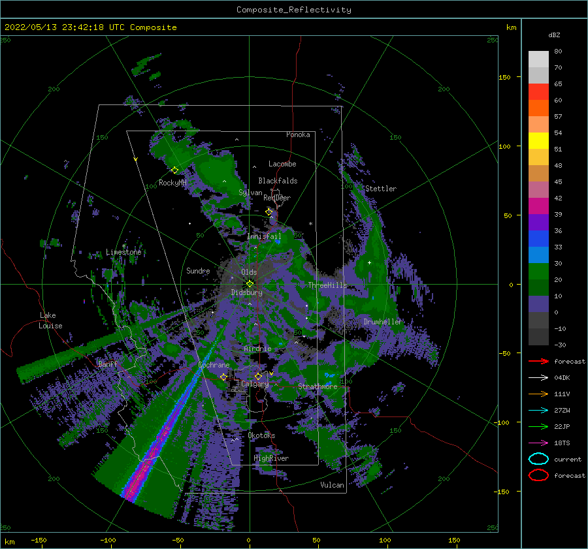Click the Airdrie city label

257,349
